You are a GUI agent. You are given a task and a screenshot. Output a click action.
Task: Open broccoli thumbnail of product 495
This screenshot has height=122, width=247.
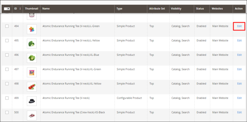(x=32, y=43)
